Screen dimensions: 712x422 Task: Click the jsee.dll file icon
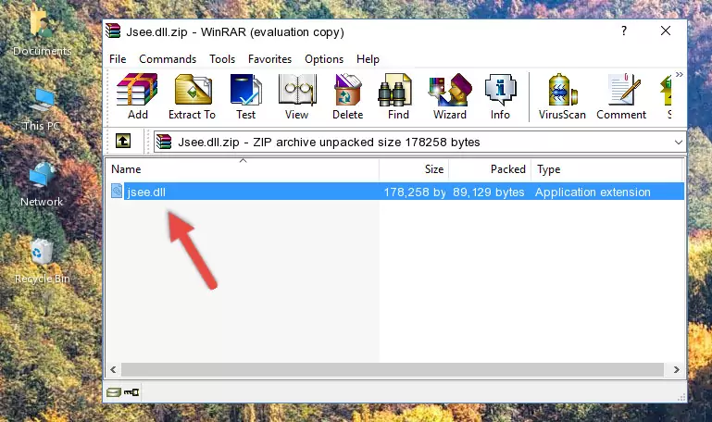(x=117, y=191)
